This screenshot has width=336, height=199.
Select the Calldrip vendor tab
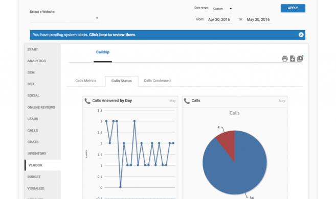coord(103,52)
